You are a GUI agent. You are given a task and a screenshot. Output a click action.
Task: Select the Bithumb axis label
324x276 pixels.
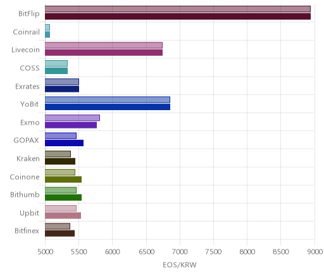[25, 194]
